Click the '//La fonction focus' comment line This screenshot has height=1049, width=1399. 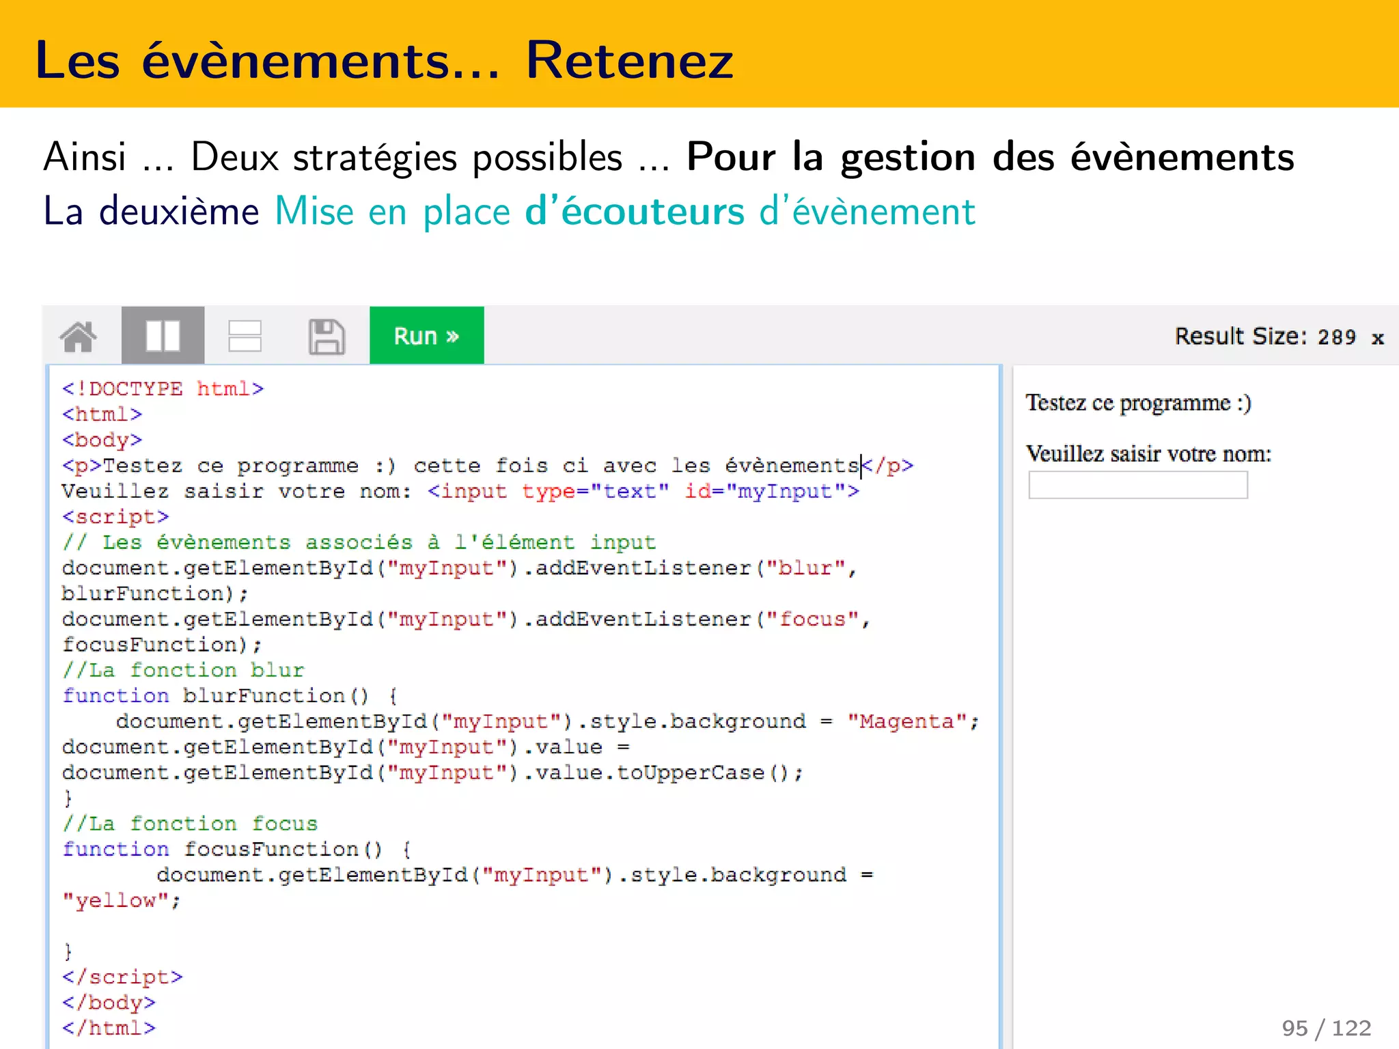pyautogui.click(x=190, y=824)
